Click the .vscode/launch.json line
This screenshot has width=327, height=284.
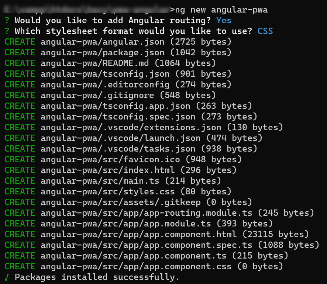[133, 138]
